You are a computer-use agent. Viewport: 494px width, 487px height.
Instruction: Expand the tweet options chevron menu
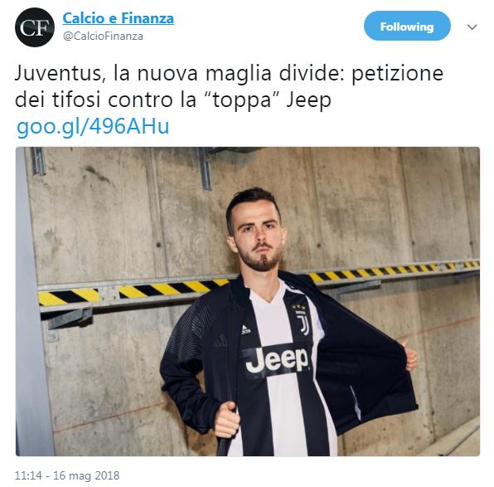point(472,27)
